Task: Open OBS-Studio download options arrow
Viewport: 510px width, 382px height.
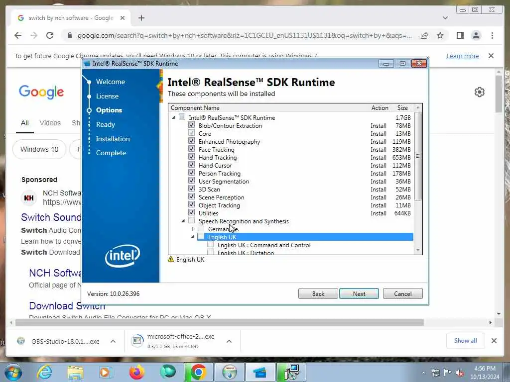Action: point(113,341)
